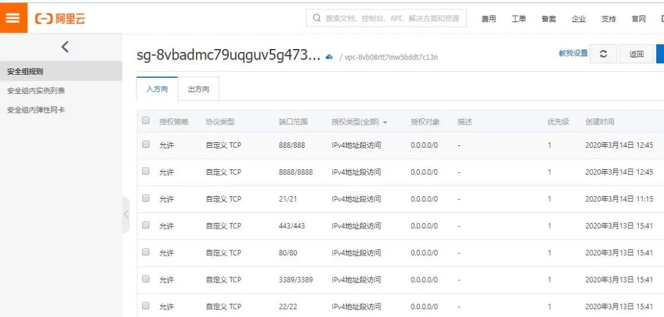664x317 pixels.
Task: Click 授权对象 column header
Action: [x=425, y=122]
